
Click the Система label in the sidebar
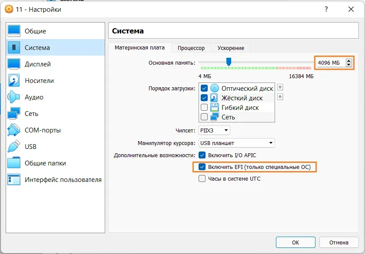pyautogui.click(x=37, y=48)
